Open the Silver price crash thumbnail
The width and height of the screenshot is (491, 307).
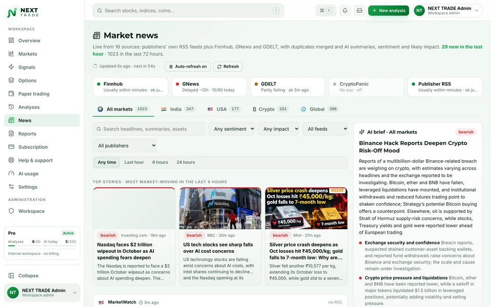pyautogui.click(x=306, y=209)
